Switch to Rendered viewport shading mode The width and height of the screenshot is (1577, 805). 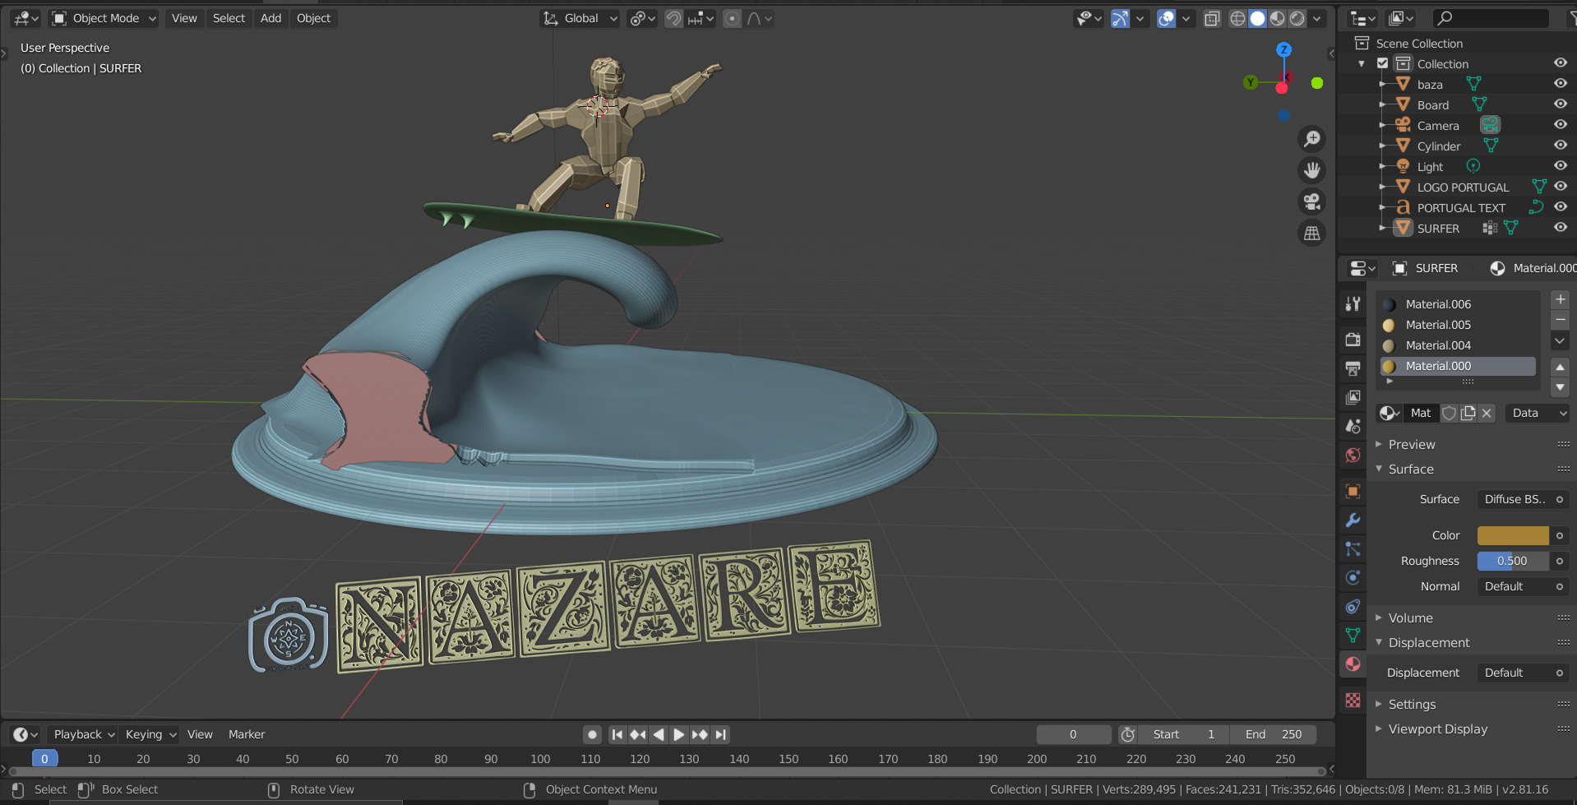tap(1297, 18)
